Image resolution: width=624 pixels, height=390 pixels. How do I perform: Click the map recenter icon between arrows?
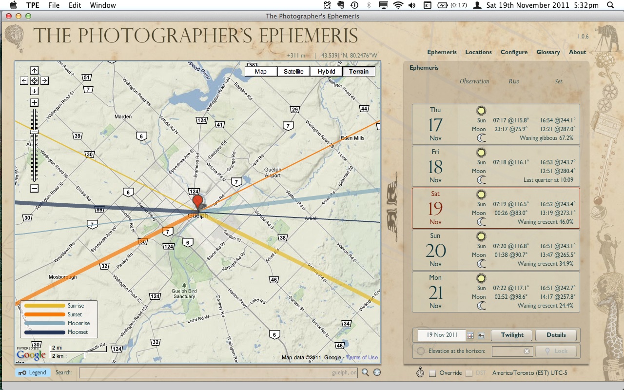34,81
